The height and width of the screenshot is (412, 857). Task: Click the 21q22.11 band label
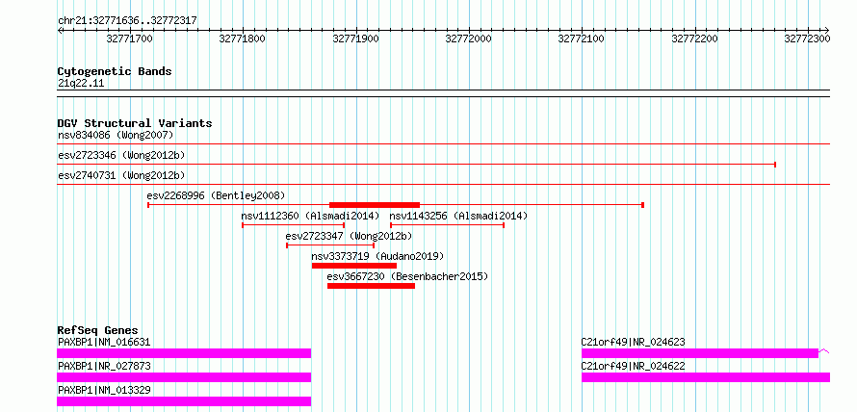pyautogui.click(x=81, y=84)
